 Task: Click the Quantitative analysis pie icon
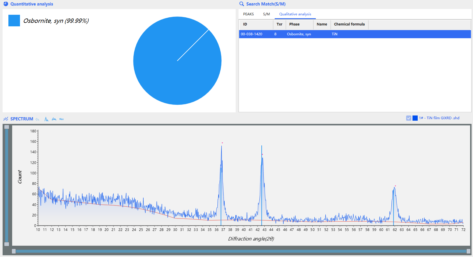click(x=6, y=4)
